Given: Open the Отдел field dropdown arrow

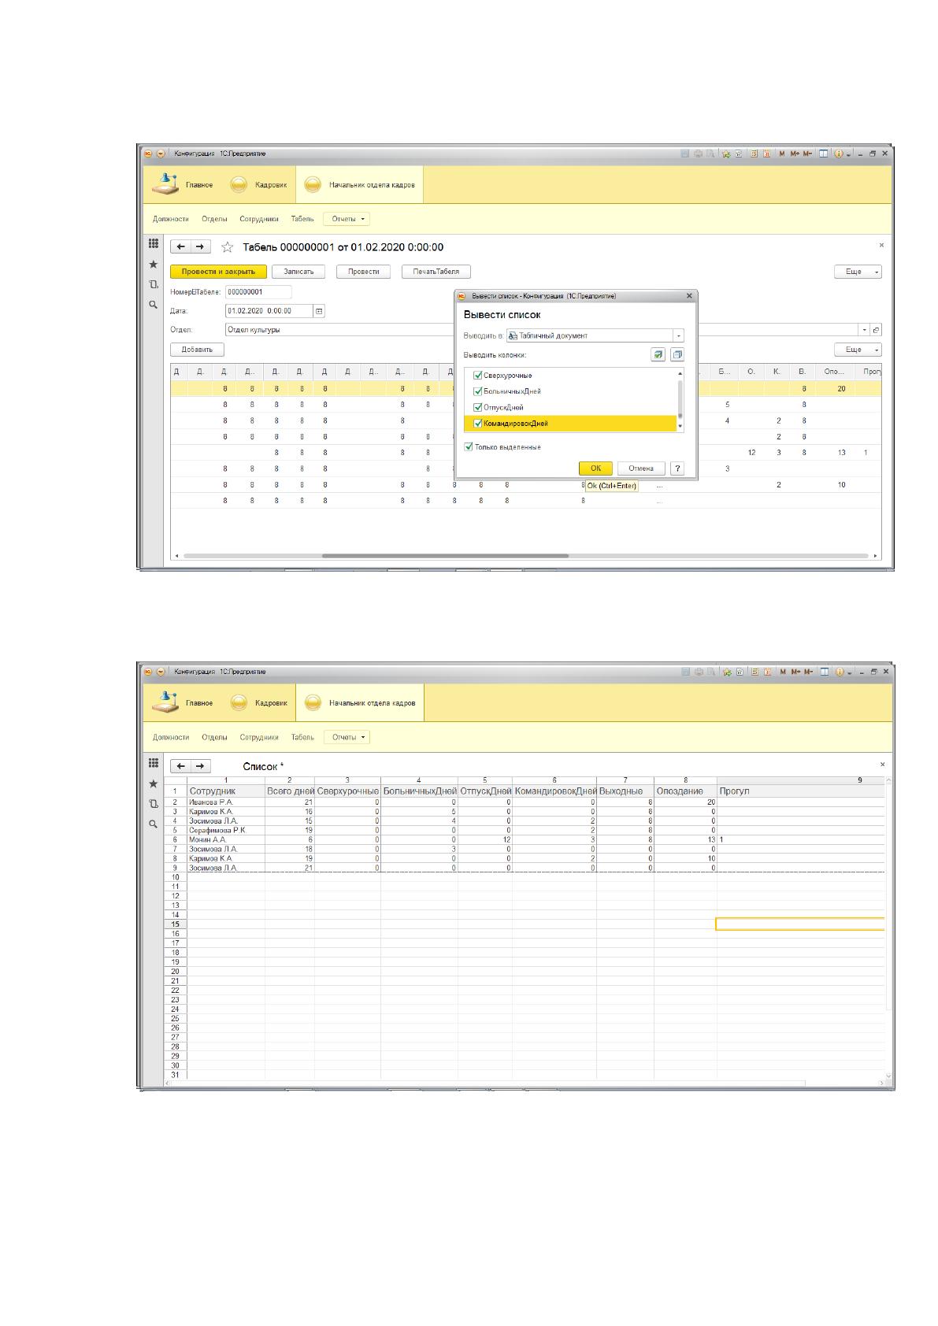Looking at the screenshot, I should 865,330.
